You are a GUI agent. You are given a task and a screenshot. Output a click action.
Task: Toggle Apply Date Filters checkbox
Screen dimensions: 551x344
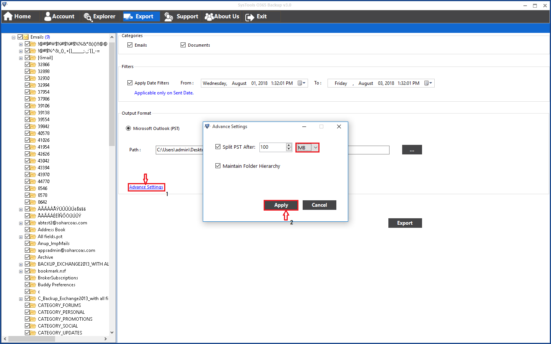pyautogui.click(x=130, y=83)
